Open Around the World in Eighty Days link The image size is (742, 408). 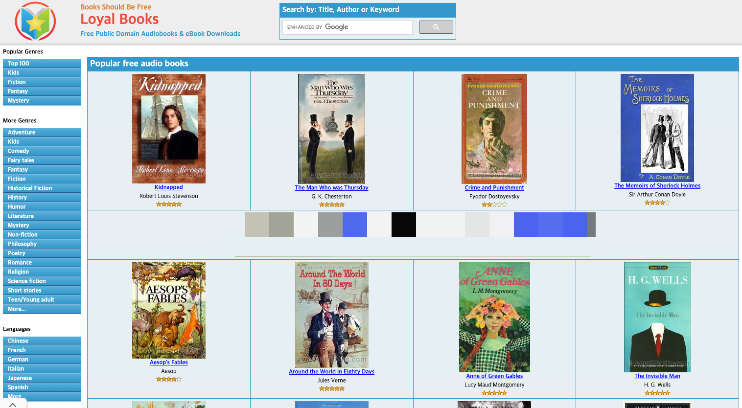click(332, 372)
